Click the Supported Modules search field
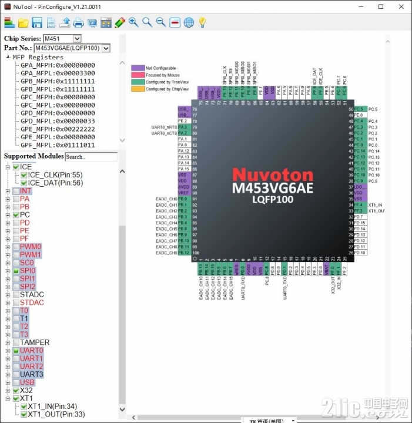The image size is (412, 423). [x=91, y=157]
